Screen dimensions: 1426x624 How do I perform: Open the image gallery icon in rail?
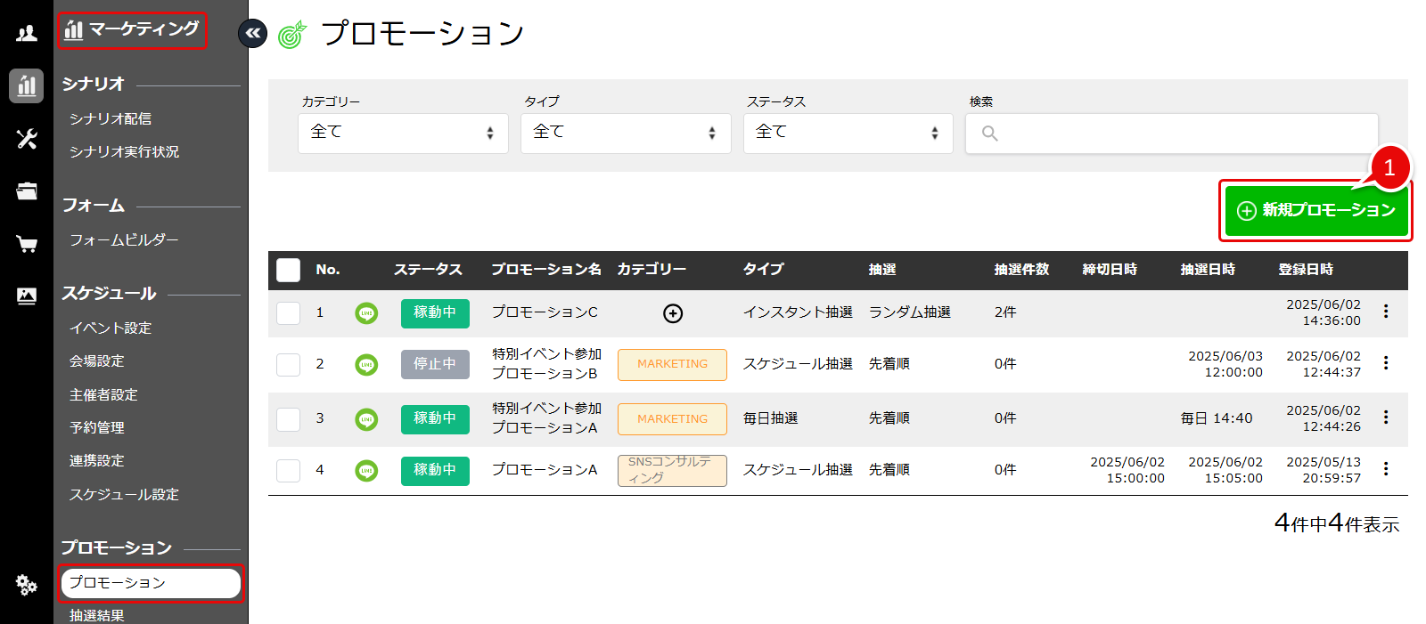pyautogui.click(x=27, y=296)
